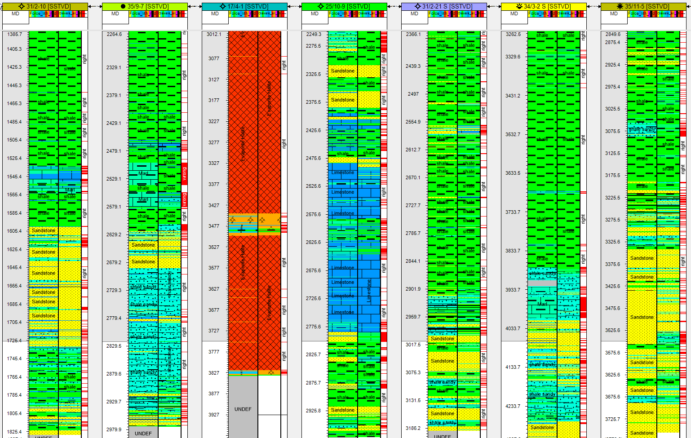
Task: Click the filled-circle well symbol for 35/9-7
Action: click(x=123, y=7)
